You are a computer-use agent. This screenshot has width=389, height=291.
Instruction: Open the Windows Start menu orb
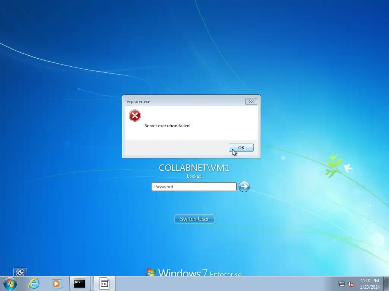coord(10,283)
